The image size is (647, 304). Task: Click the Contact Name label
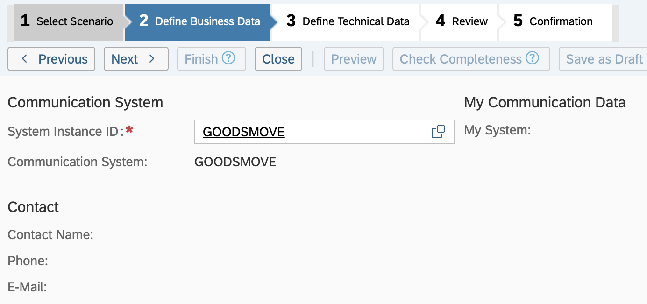coord(50,234)
